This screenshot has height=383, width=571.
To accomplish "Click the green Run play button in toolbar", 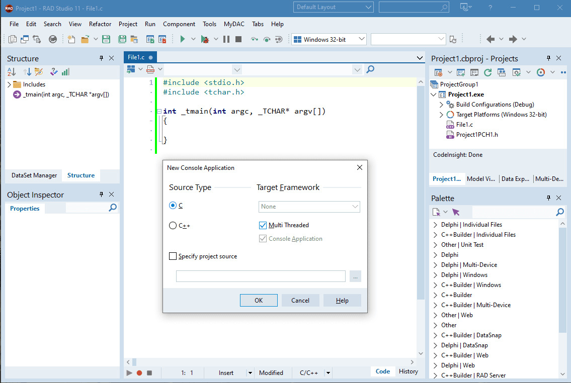I will tap(183, 39).
